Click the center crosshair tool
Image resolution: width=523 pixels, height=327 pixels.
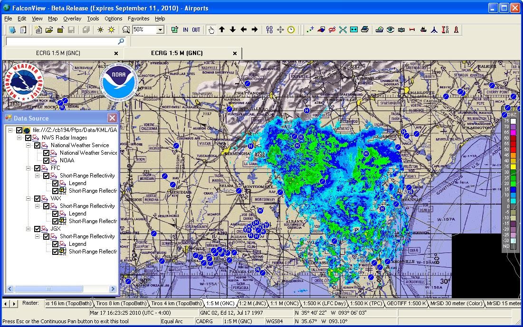pyautogui.click(x=280, y=29)
